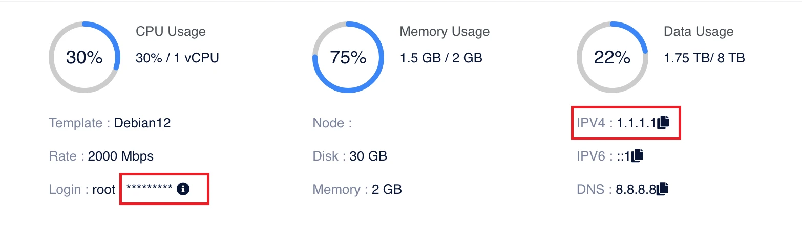Screen dimensions: 802x226
Task: Click the root login username
Action: tap(103, 190)
